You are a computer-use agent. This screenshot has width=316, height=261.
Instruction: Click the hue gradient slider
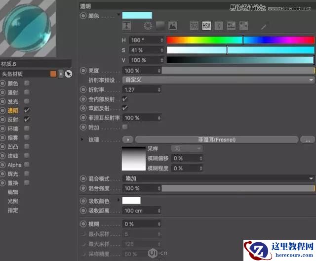240,40
